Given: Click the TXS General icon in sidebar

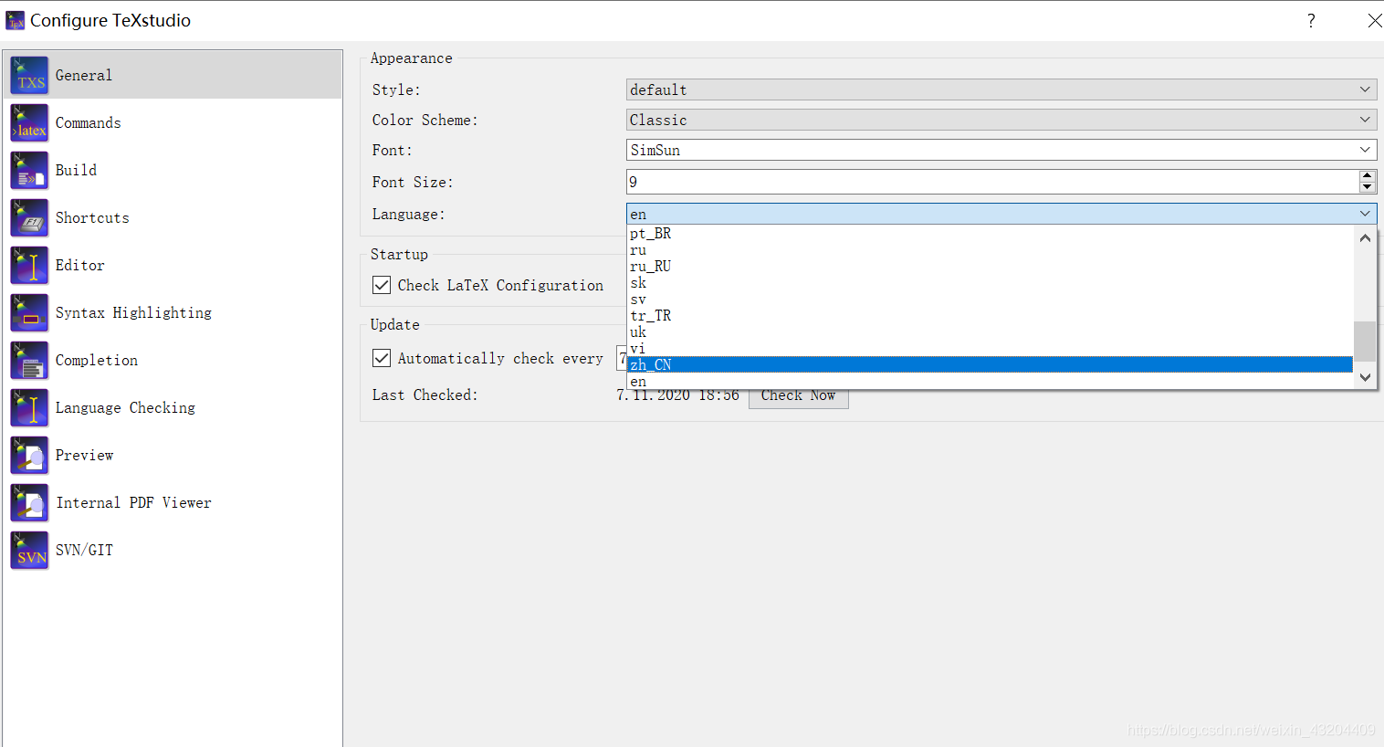Looking at the screenshot, I should 29,75.
